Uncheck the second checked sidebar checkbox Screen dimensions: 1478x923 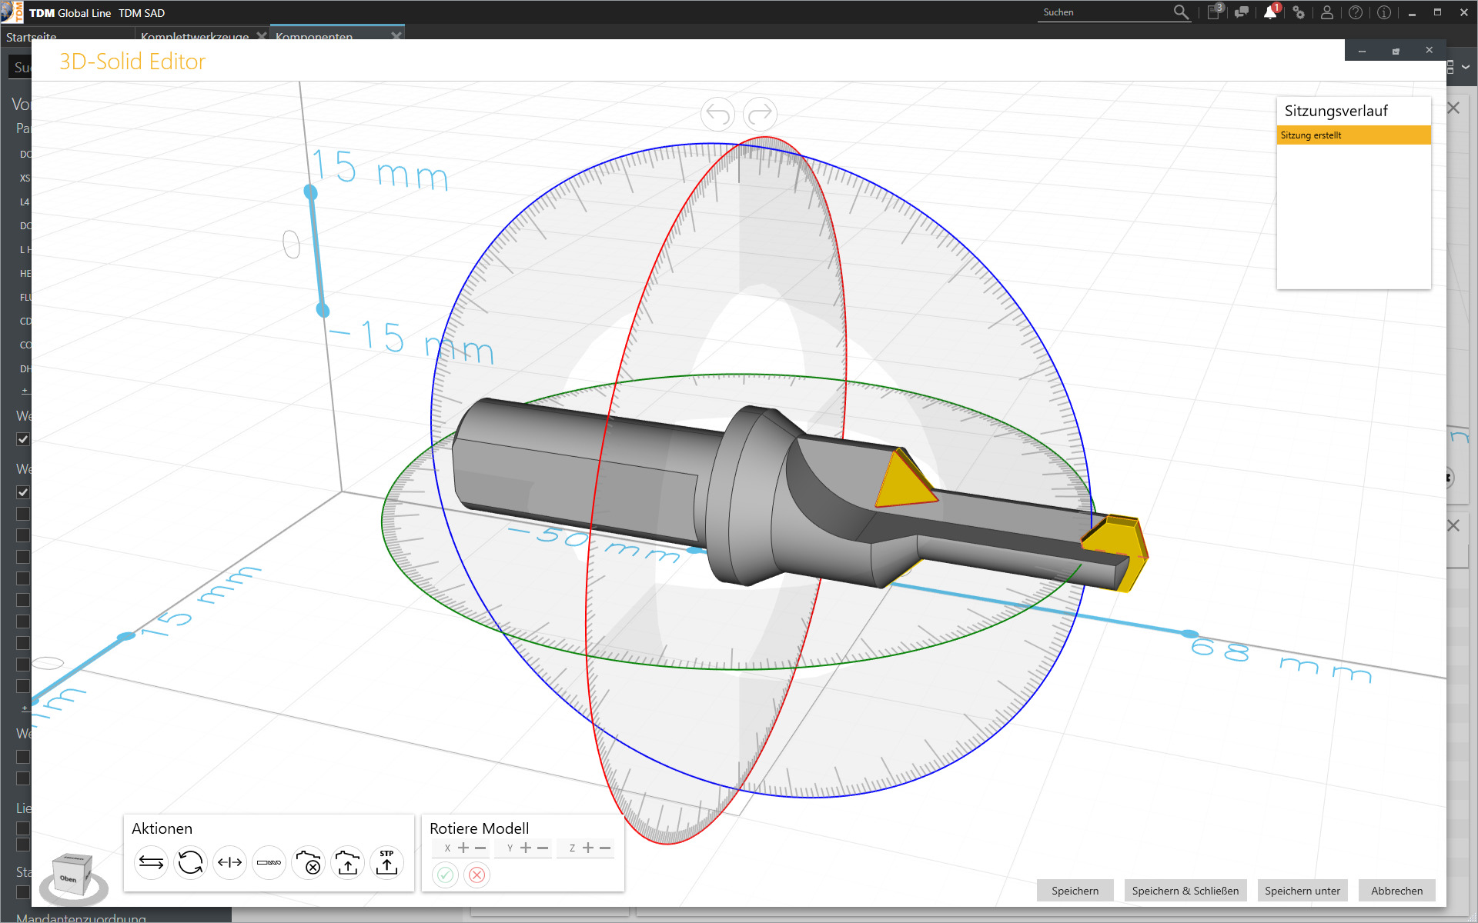pos(22,492)
